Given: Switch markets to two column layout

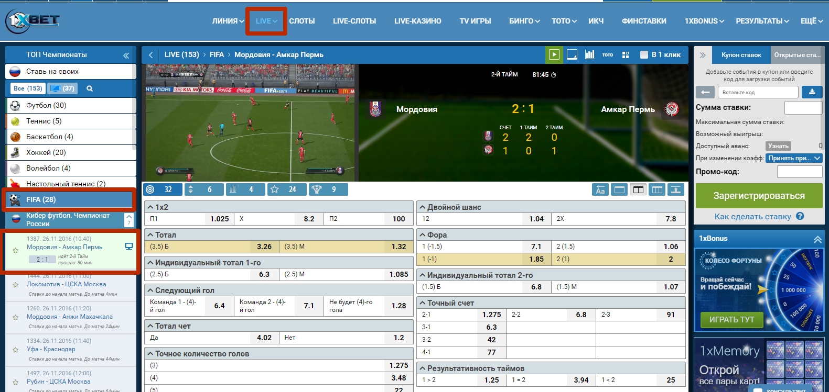Looking at the screenshot, I should 638,189.
